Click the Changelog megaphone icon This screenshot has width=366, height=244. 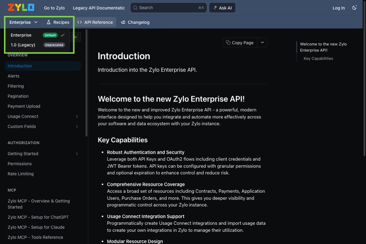click(123, 22)
